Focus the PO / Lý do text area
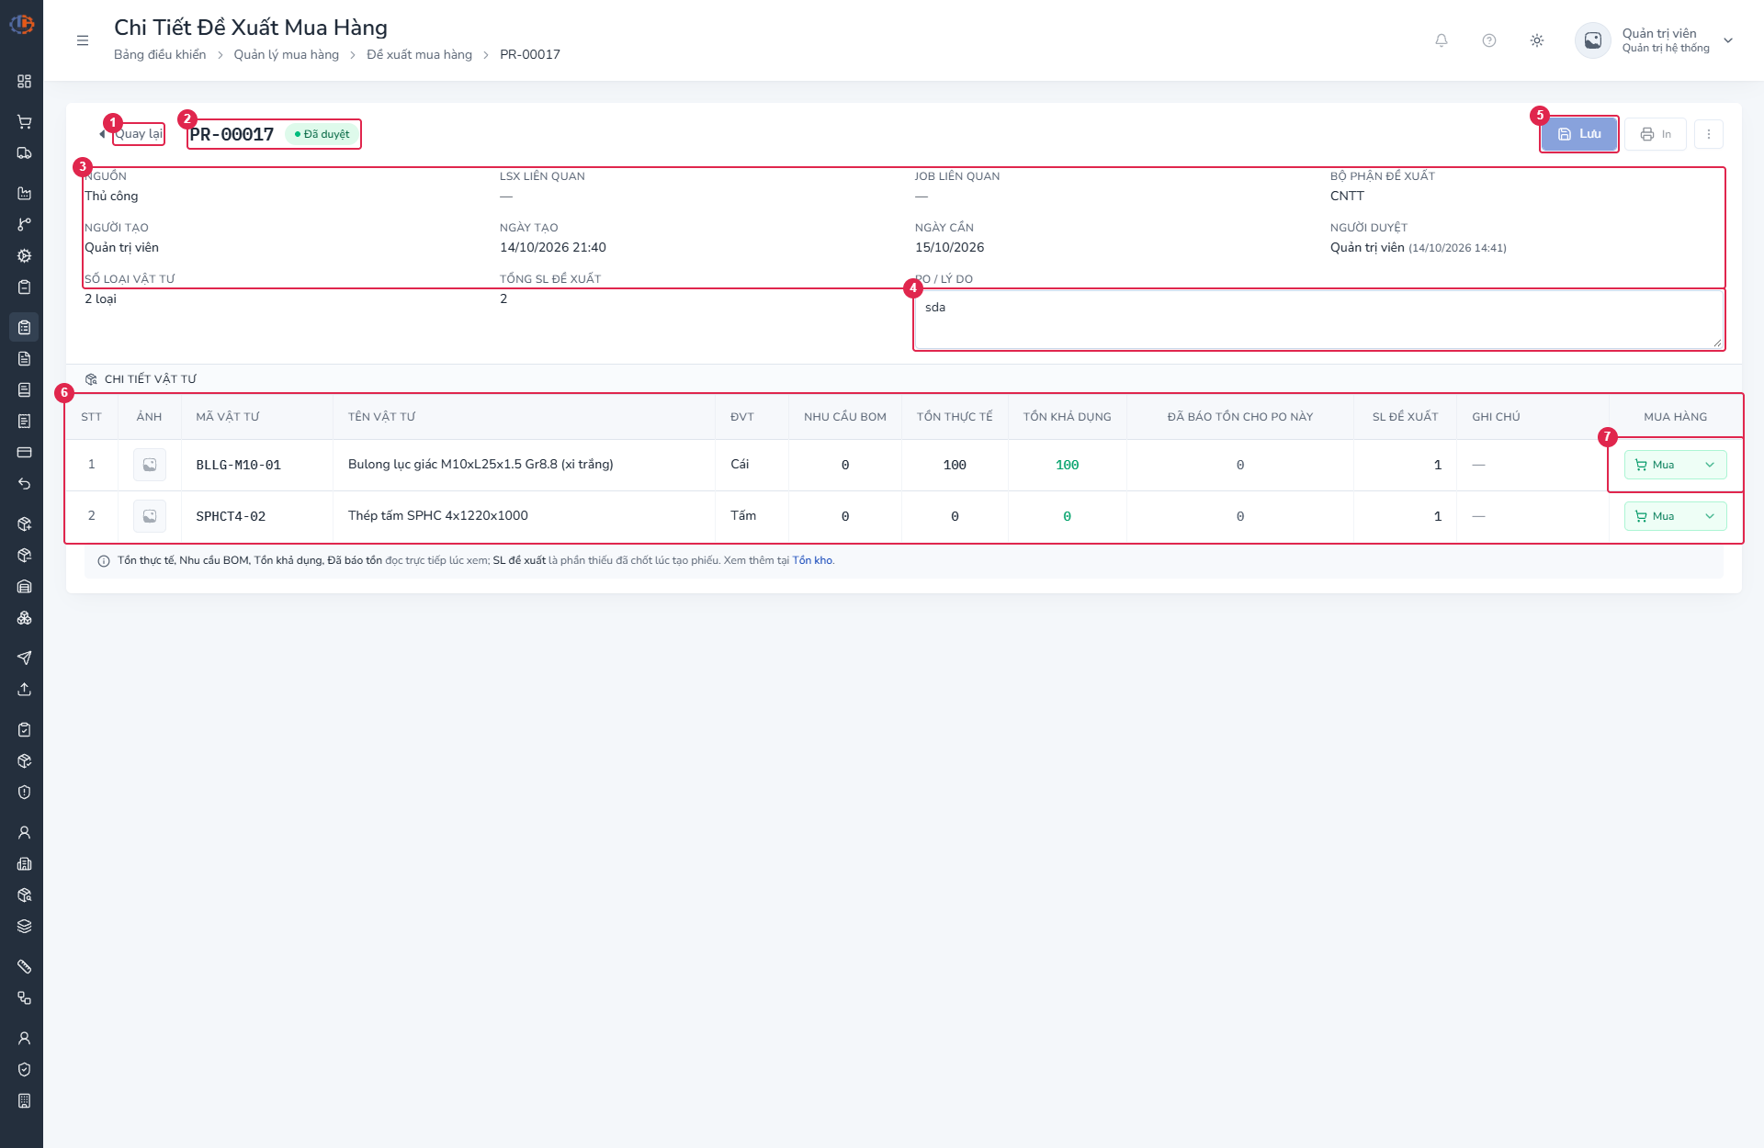The image size is (1764, 1148). [x=1319, y=321]
